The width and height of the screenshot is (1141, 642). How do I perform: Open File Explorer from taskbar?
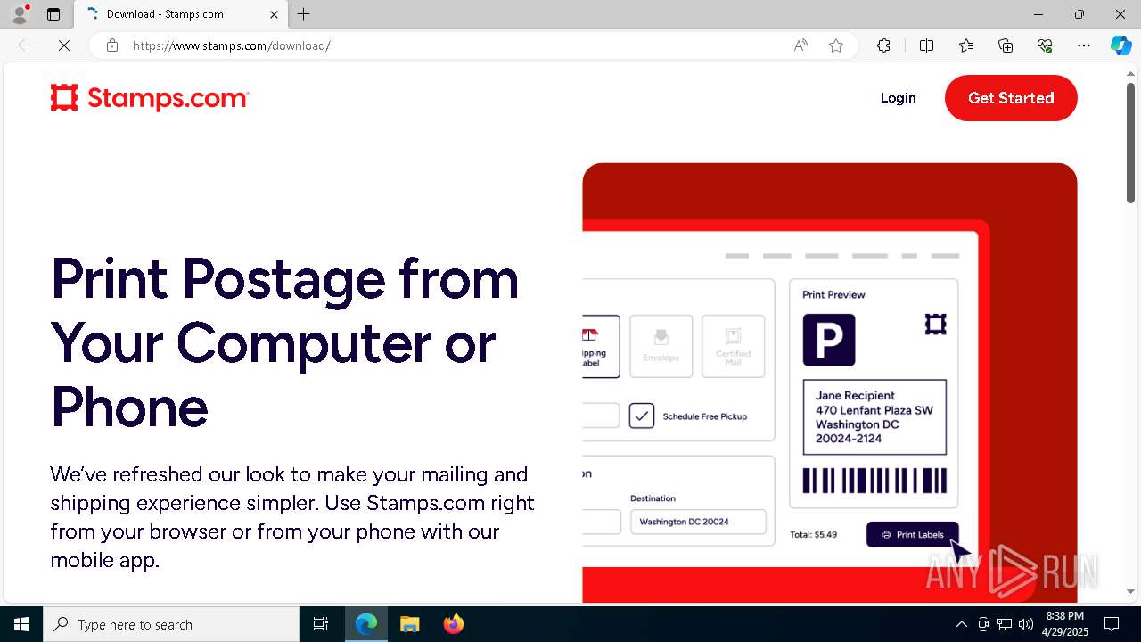(410, 624)
